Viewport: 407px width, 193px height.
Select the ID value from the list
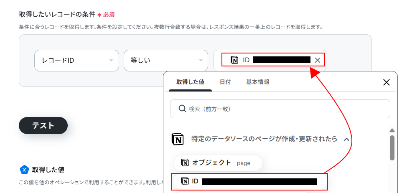[x=249, y=181]
